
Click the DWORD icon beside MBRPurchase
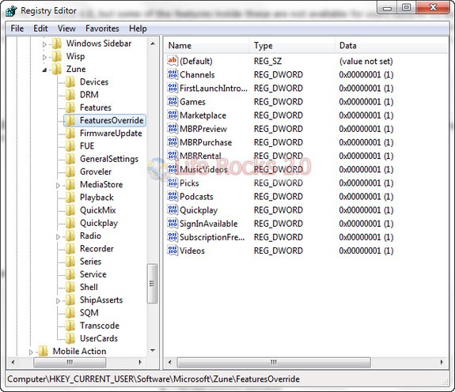[x=173, y=142]
